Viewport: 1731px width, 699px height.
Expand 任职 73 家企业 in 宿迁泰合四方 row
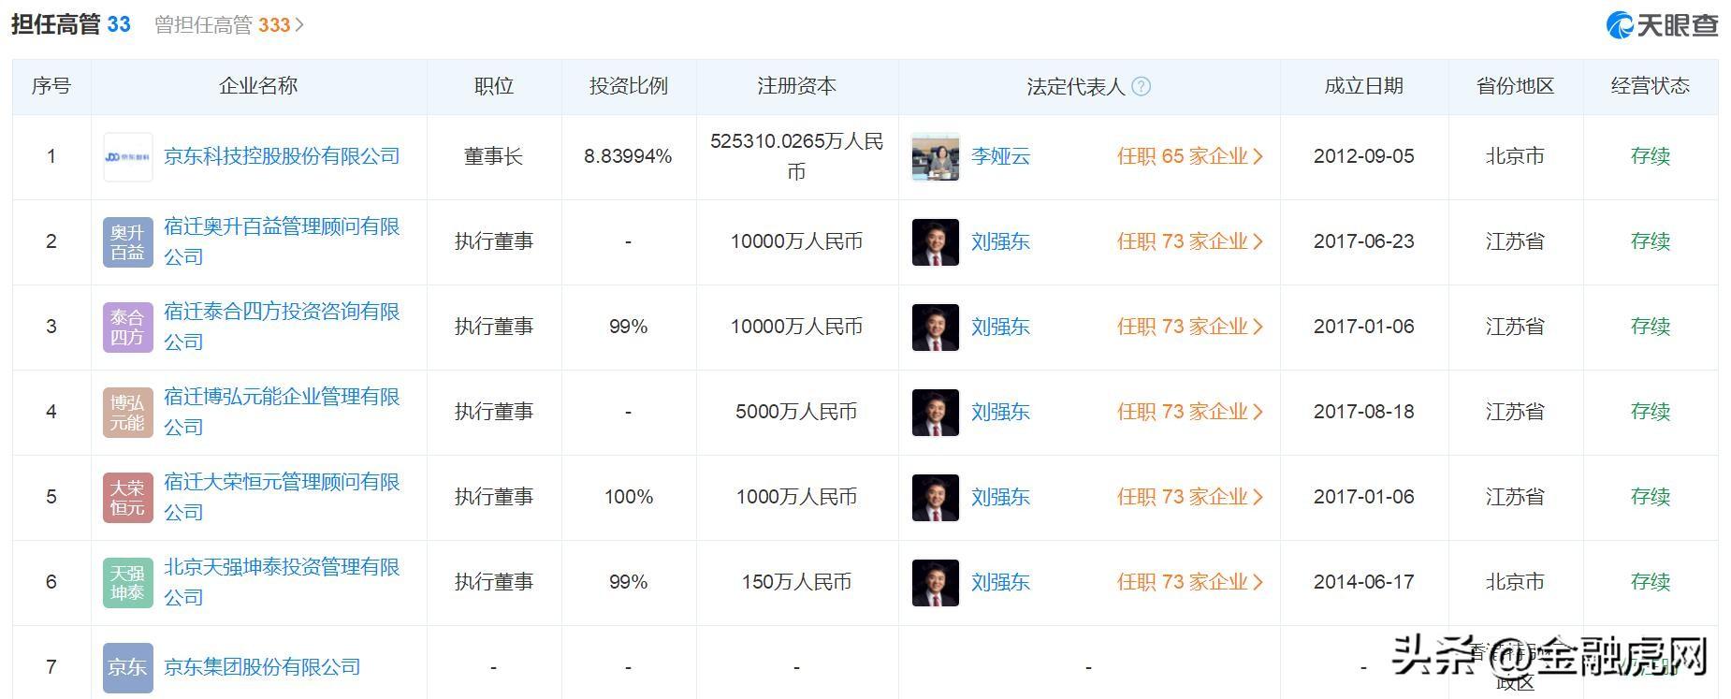click(1190, 327)
